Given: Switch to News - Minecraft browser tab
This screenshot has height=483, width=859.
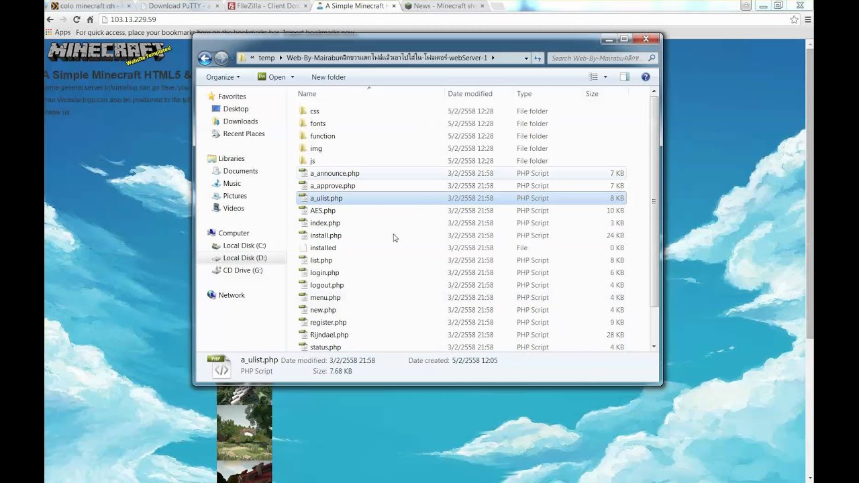Looking at the screenshot, I should point(446,6).
